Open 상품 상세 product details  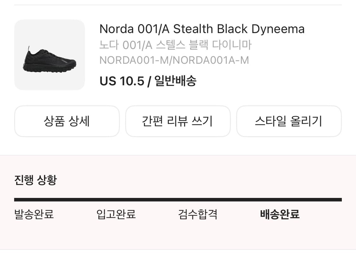67,121
